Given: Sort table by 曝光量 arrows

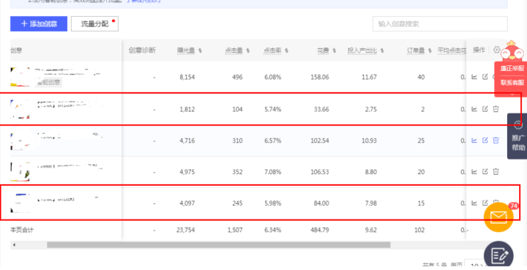Looking at the screenshot, I should [x=200, y=50].
